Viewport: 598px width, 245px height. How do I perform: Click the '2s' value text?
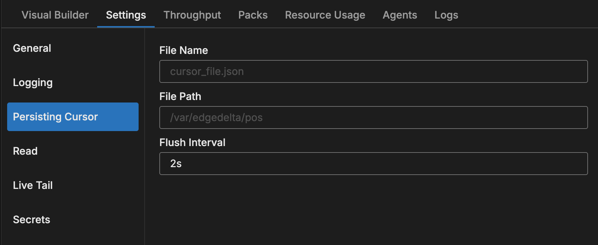pyautogui.click(x=176, y=164)
